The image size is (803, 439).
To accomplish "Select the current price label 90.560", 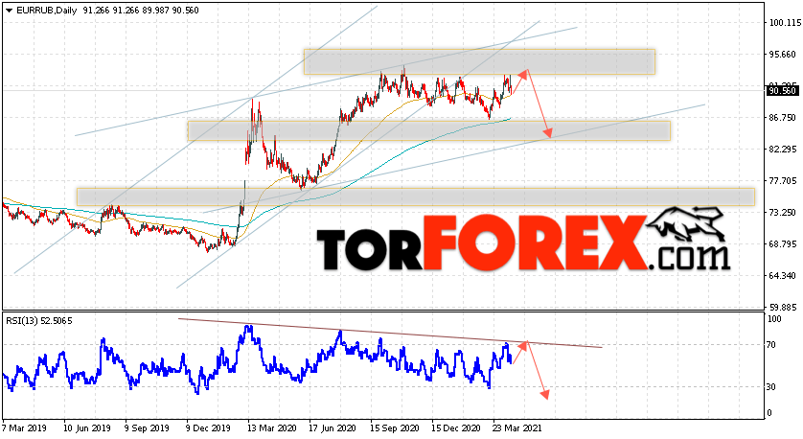I will pos(783,91).
